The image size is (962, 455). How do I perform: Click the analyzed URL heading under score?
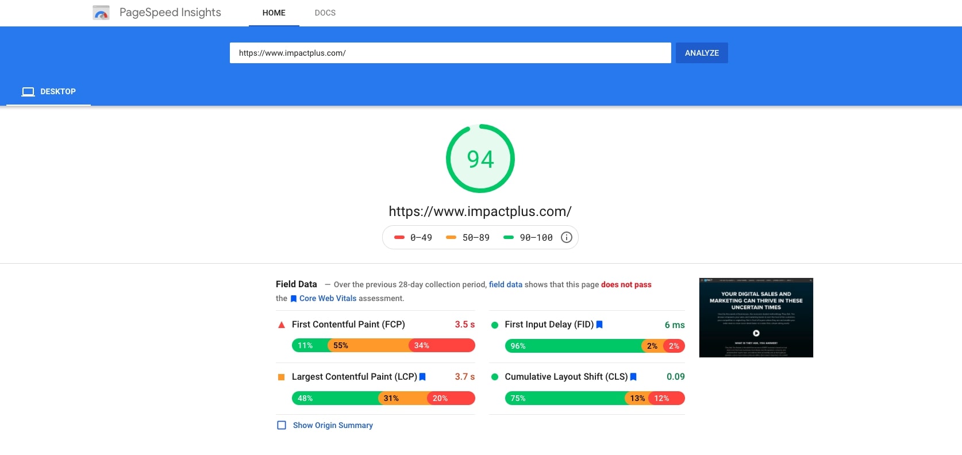pos(480,211)
